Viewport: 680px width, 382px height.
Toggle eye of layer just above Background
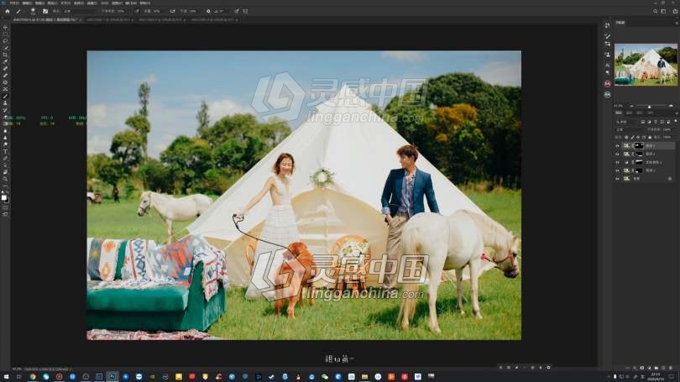pyautogui.click(x=617, y=170)
